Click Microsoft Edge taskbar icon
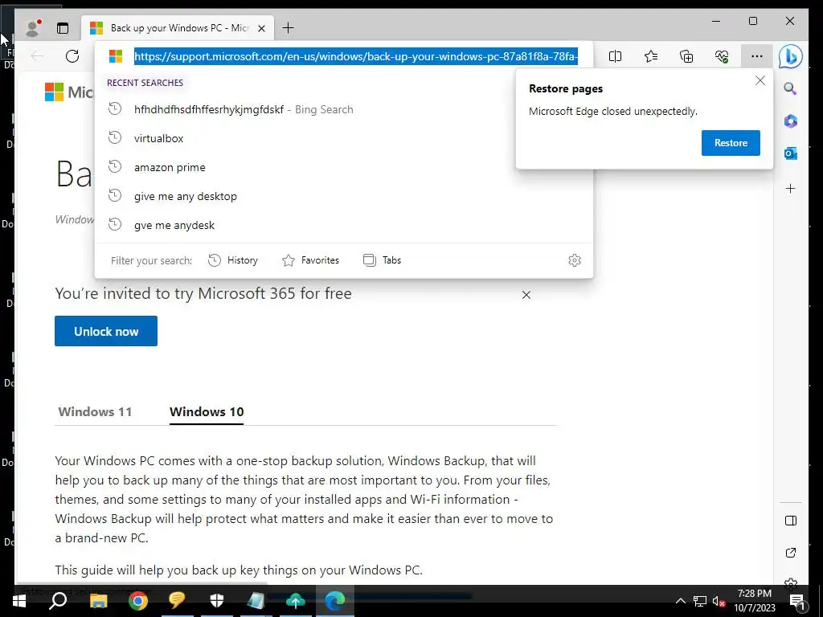 (335, 601)
